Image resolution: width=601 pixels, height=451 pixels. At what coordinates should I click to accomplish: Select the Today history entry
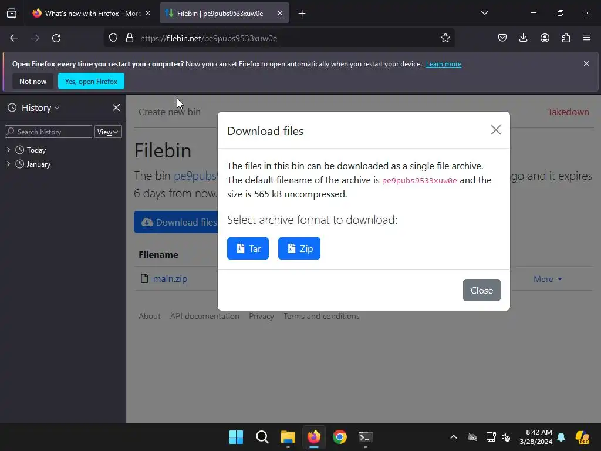point(36,150)
